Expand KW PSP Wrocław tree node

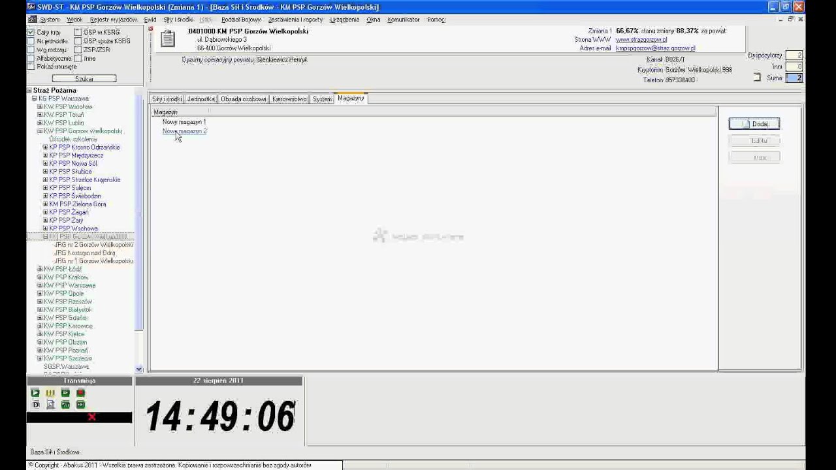[40, 106]
